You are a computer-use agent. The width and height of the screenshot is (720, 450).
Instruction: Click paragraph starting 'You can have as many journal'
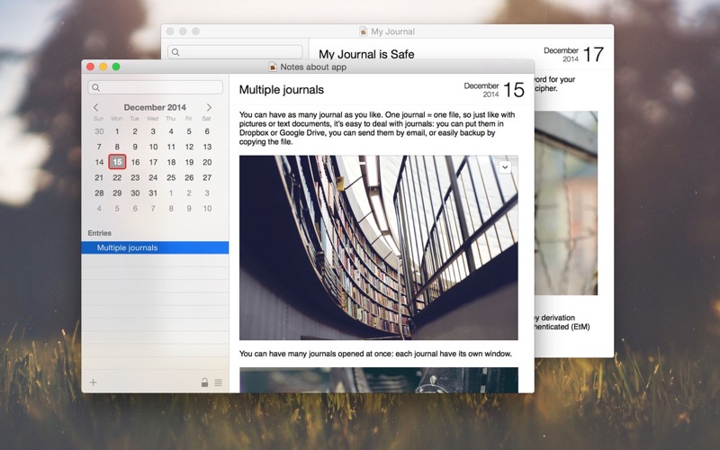coord(377,128)
